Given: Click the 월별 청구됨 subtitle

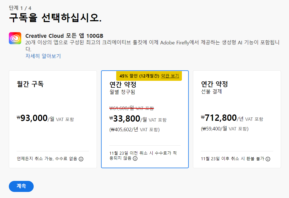Looking at the screenshot, I should (122, 92).
